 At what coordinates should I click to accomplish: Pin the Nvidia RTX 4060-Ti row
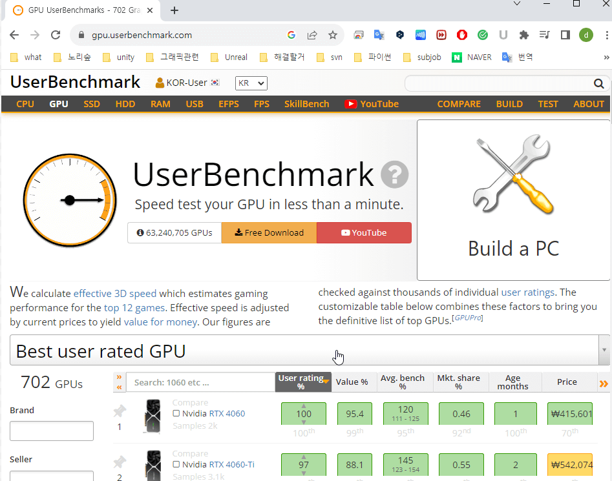coord(120,462)
